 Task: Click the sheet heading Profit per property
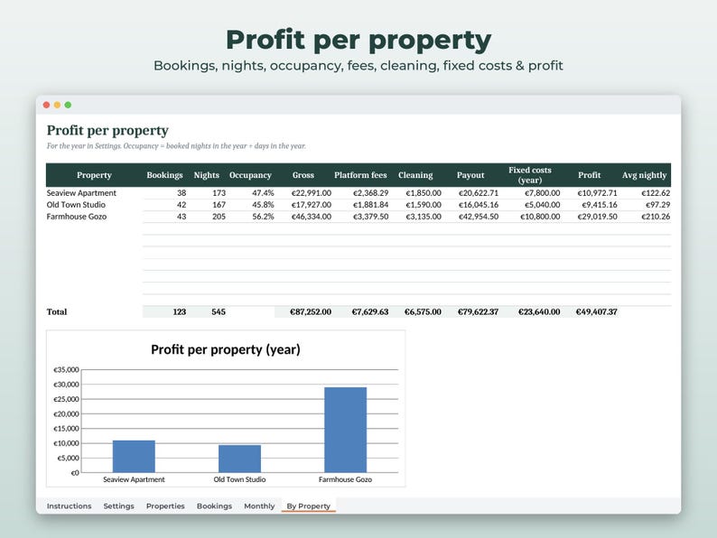(x=107, y=131)
